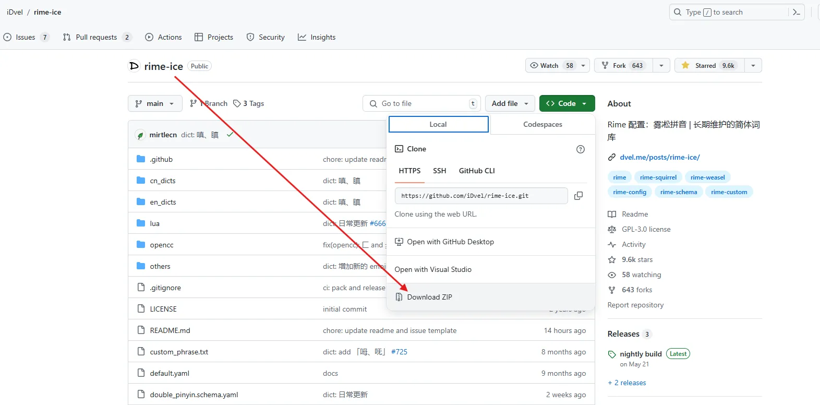820x405 pixels.
Task: Click the Fork button
Action: [x=624, y=65]
